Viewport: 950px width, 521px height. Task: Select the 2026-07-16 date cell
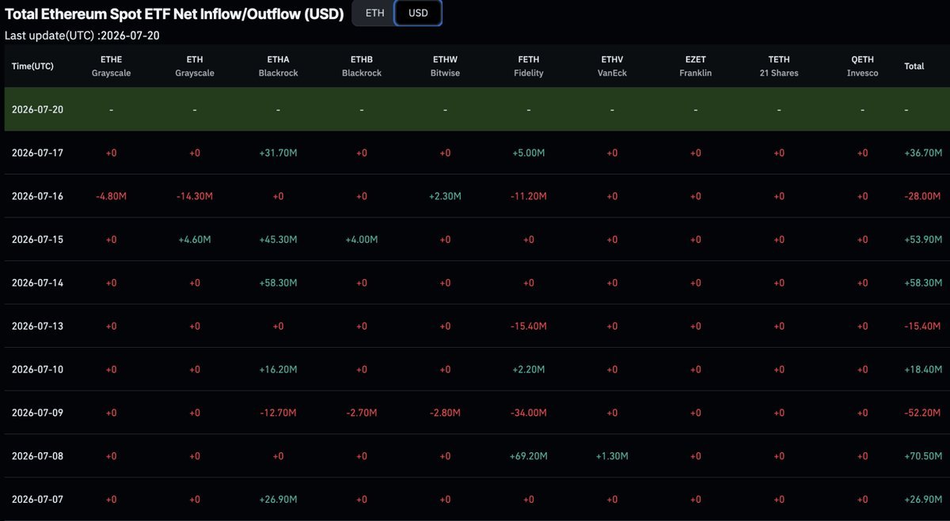pos(37,196)
